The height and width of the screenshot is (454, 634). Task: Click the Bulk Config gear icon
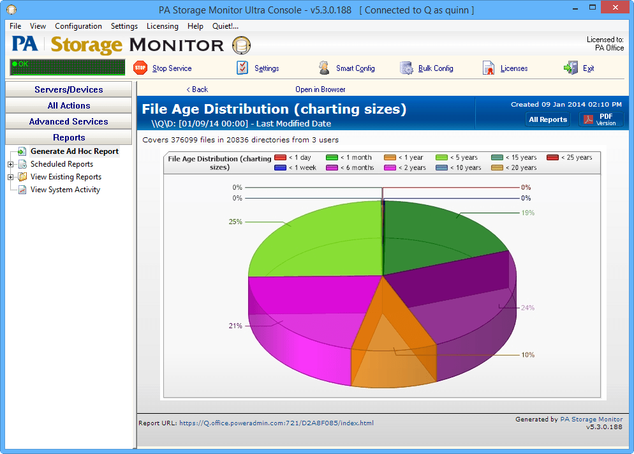tap(406, 68)
